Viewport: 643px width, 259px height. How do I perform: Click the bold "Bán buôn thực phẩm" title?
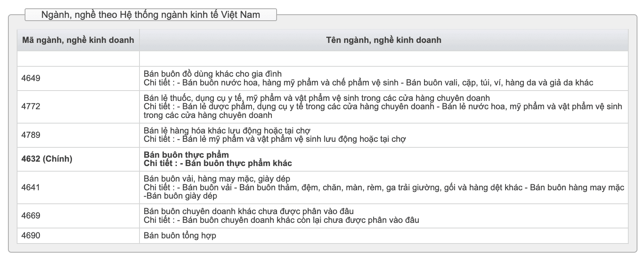coord(186,155)
